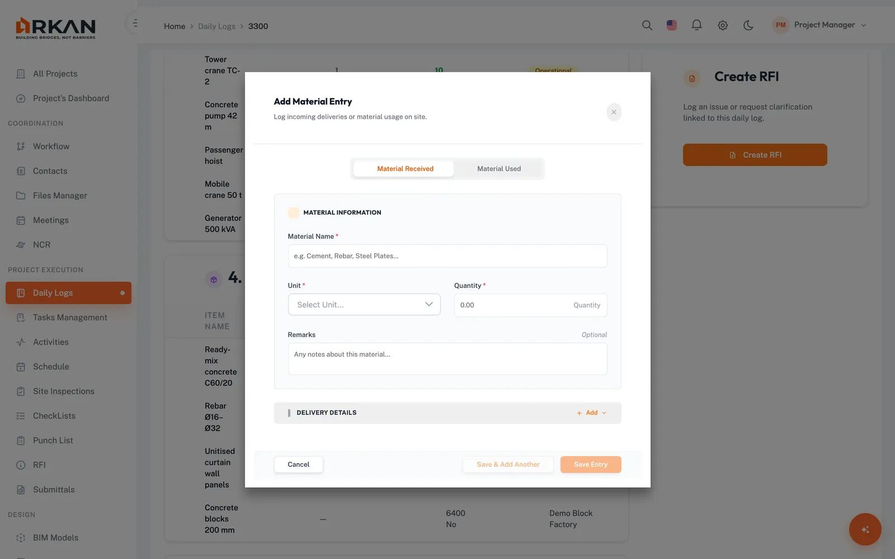Open All Projects in sidebar
Image resolution: width=895 pixels, height=559 pixels.
(68, 74)
